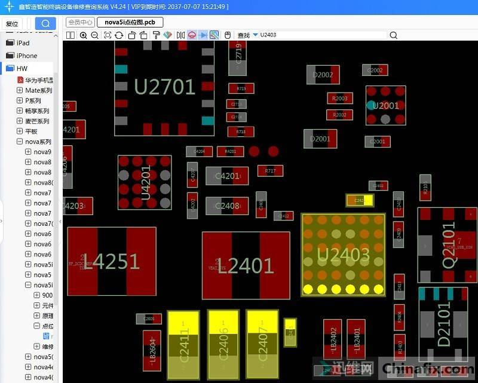Click the blue search button in sidebar
478x383 pixels.
(x=45, y=23)
